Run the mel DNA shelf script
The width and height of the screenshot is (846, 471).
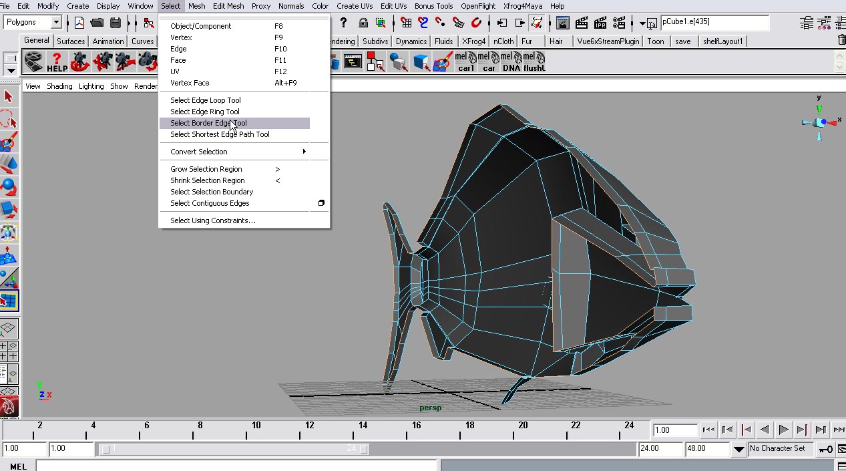coord(511,62)
